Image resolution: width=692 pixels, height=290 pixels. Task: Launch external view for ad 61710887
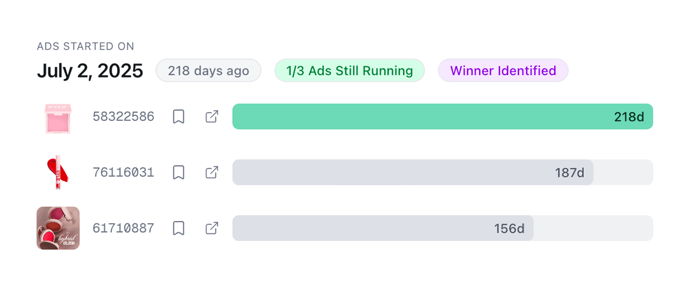pos(212,228)
